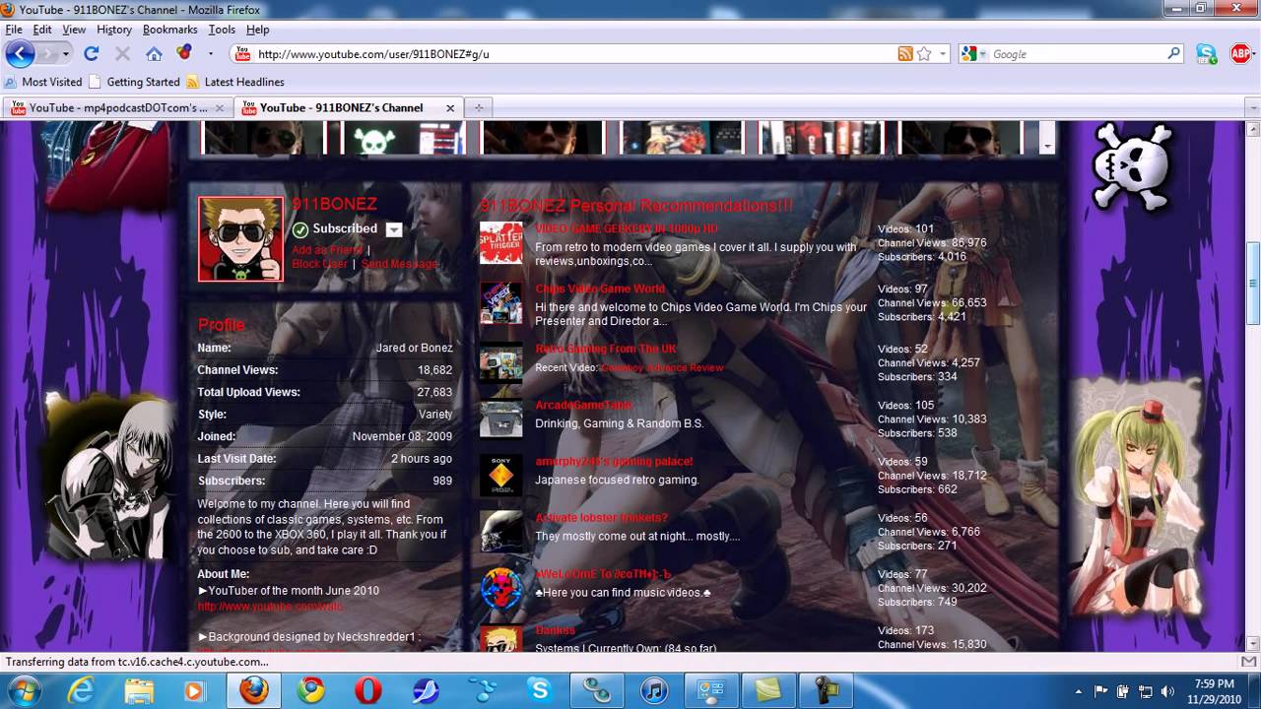Click the Google search box
The width and height of the screenshot is (1261, 709).
pos(1076,54)
